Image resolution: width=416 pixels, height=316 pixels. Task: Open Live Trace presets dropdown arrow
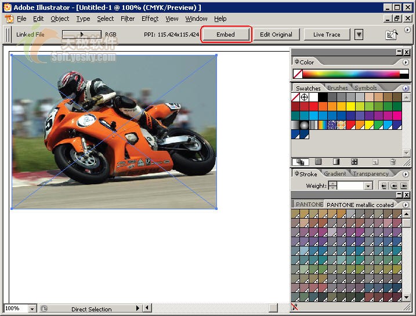[x=359, y=34]
